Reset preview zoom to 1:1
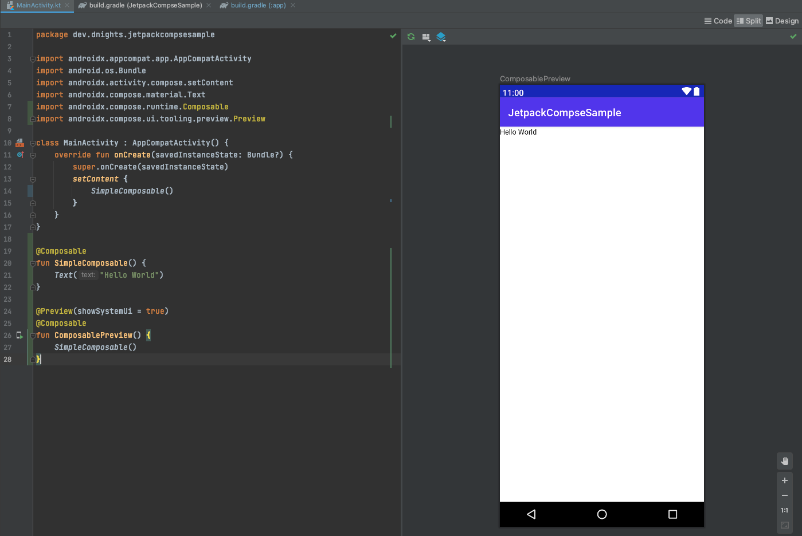 click(x=785, y=510)
